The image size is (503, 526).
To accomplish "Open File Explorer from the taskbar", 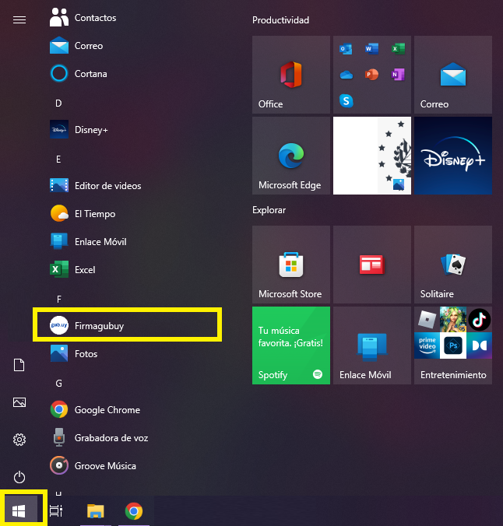I will pos(95,511).
